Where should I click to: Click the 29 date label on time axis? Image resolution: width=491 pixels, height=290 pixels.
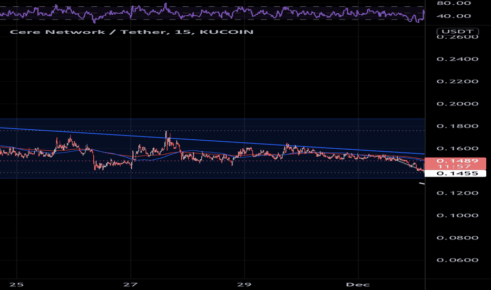[244, 285]
